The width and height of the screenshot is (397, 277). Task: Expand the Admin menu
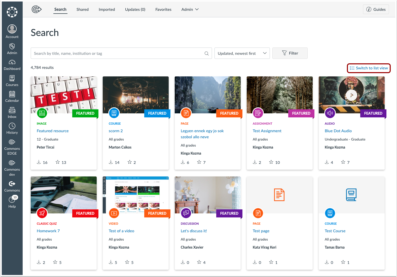pos(190,9)
